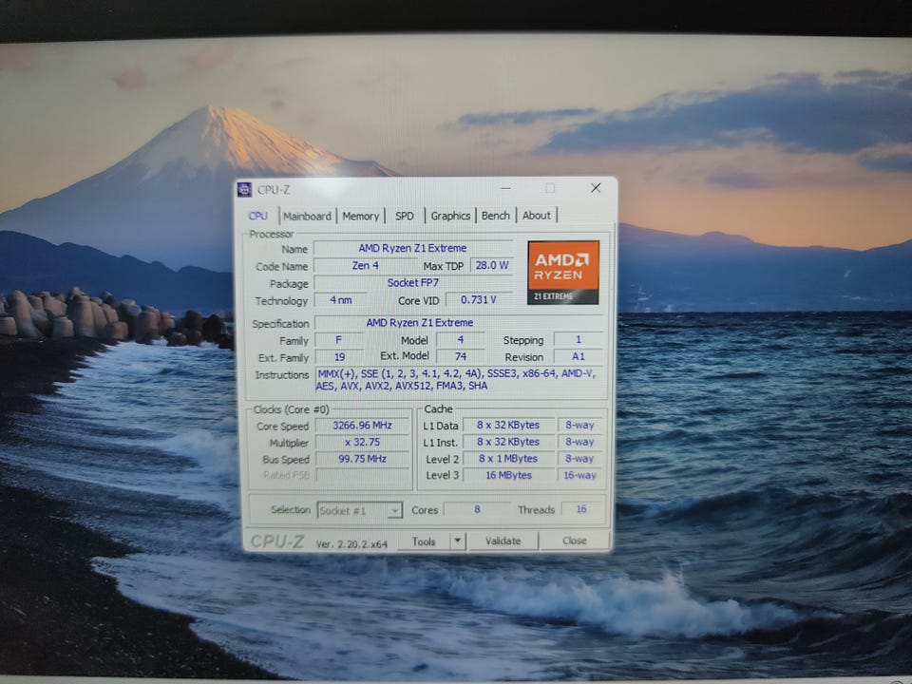Click the Technology value 4 nm
The width and height of the screenshot is (912, 684).
341,300
